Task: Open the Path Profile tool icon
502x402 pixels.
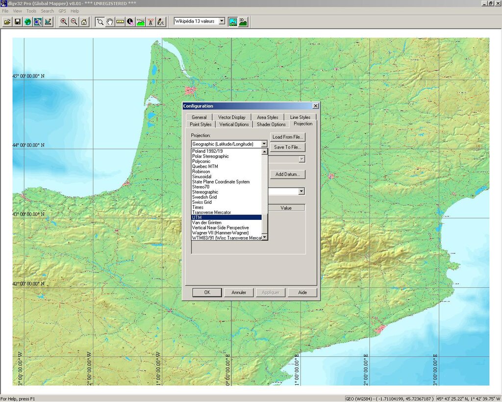Action: click(141, 22)
